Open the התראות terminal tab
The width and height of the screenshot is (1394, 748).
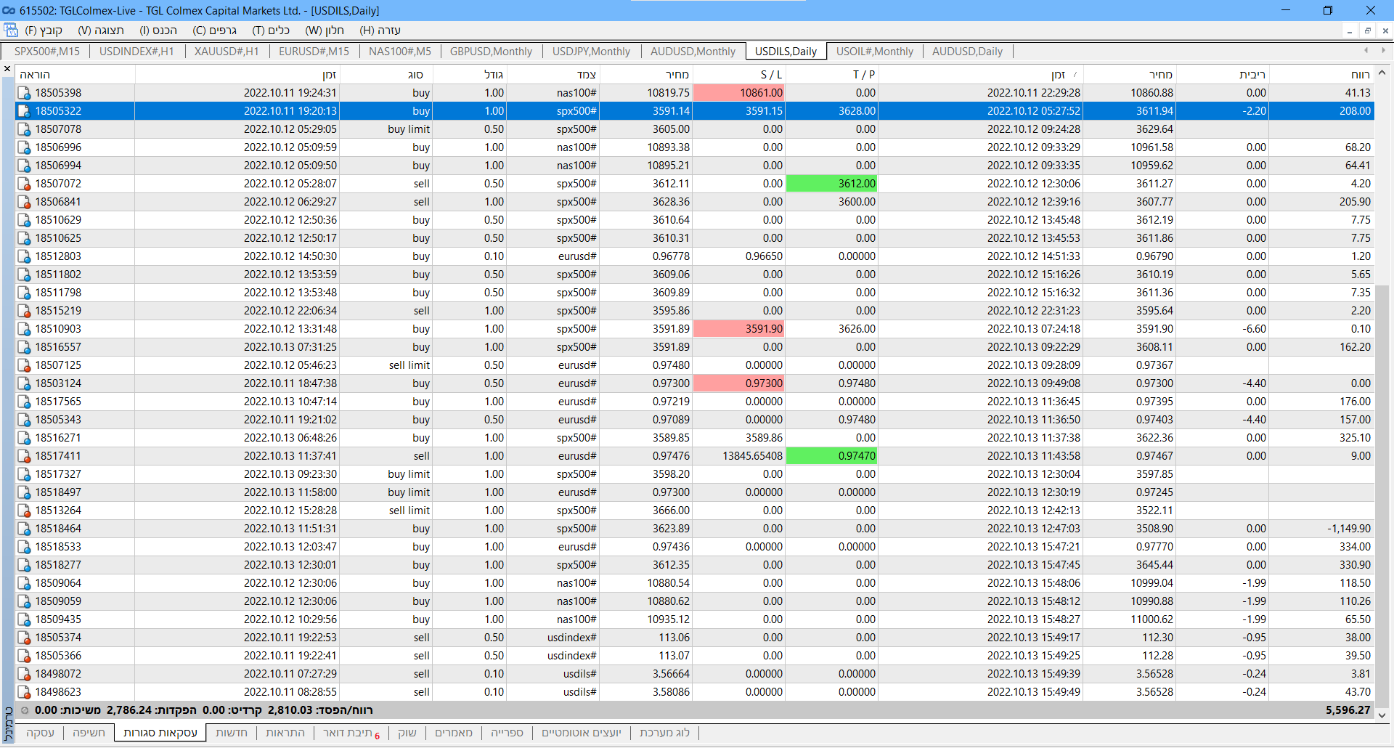click(285, 733)
